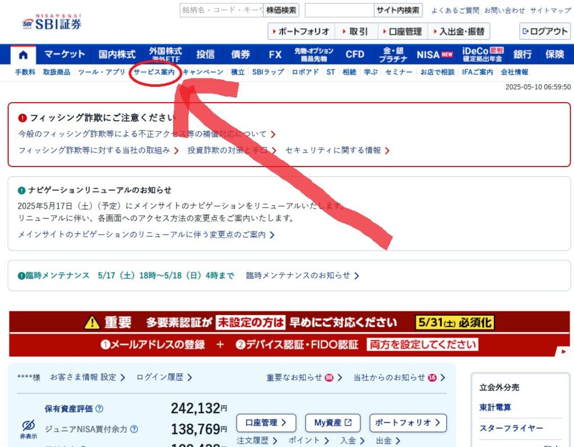Click the 口座管理 button in asset panel
The height and width of the screenshot is (447, 574).
[266, 423]
